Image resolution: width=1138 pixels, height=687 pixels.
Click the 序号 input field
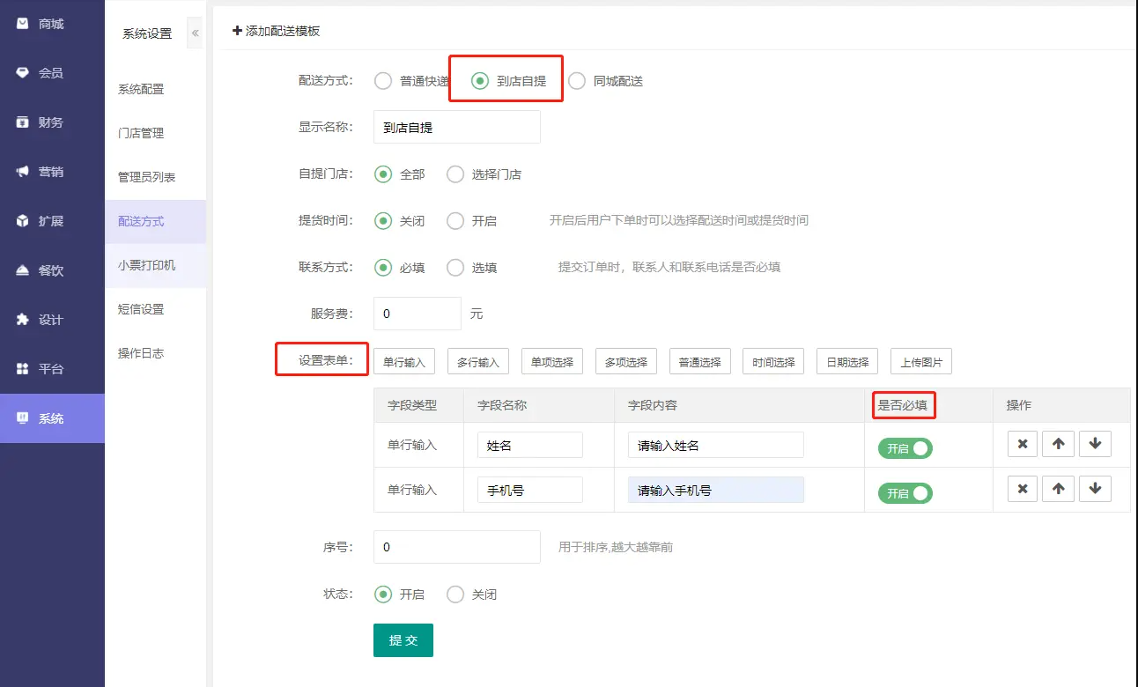(457, 547)
